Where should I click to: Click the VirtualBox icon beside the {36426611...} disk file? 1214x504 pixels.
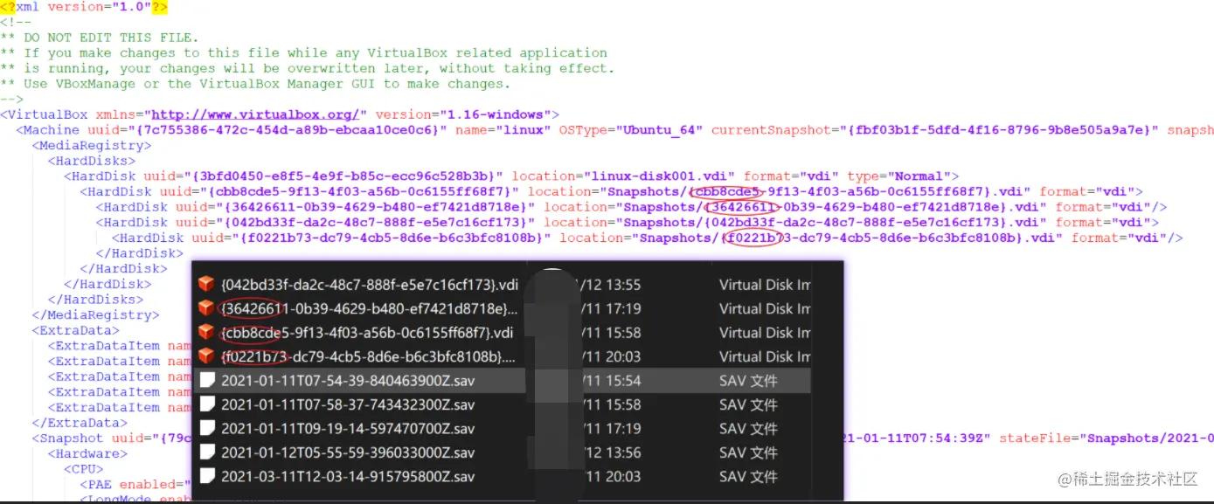click(206, 308)
